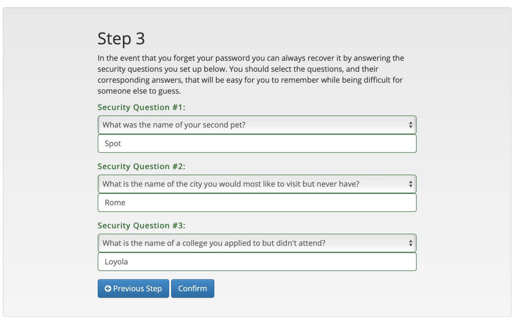Click the up arrow on question #2 selector

coord(410,182)
